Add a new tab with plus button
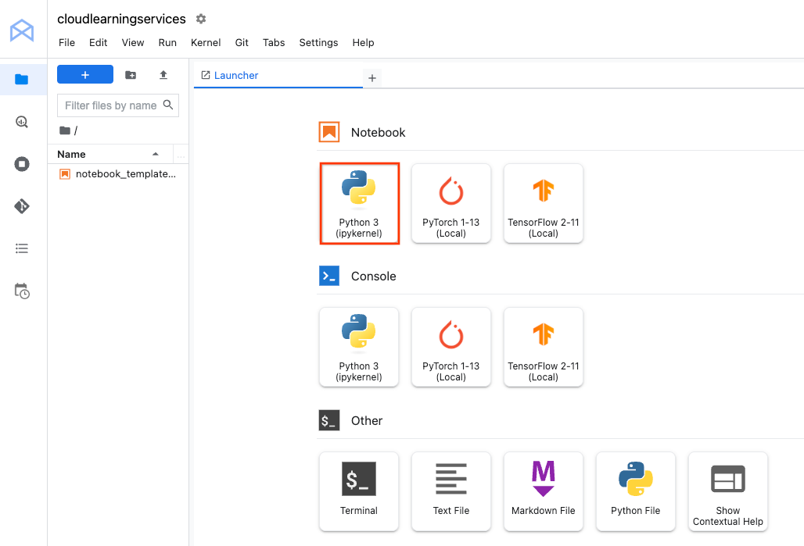Screen dimensions: 804x546 372,78
